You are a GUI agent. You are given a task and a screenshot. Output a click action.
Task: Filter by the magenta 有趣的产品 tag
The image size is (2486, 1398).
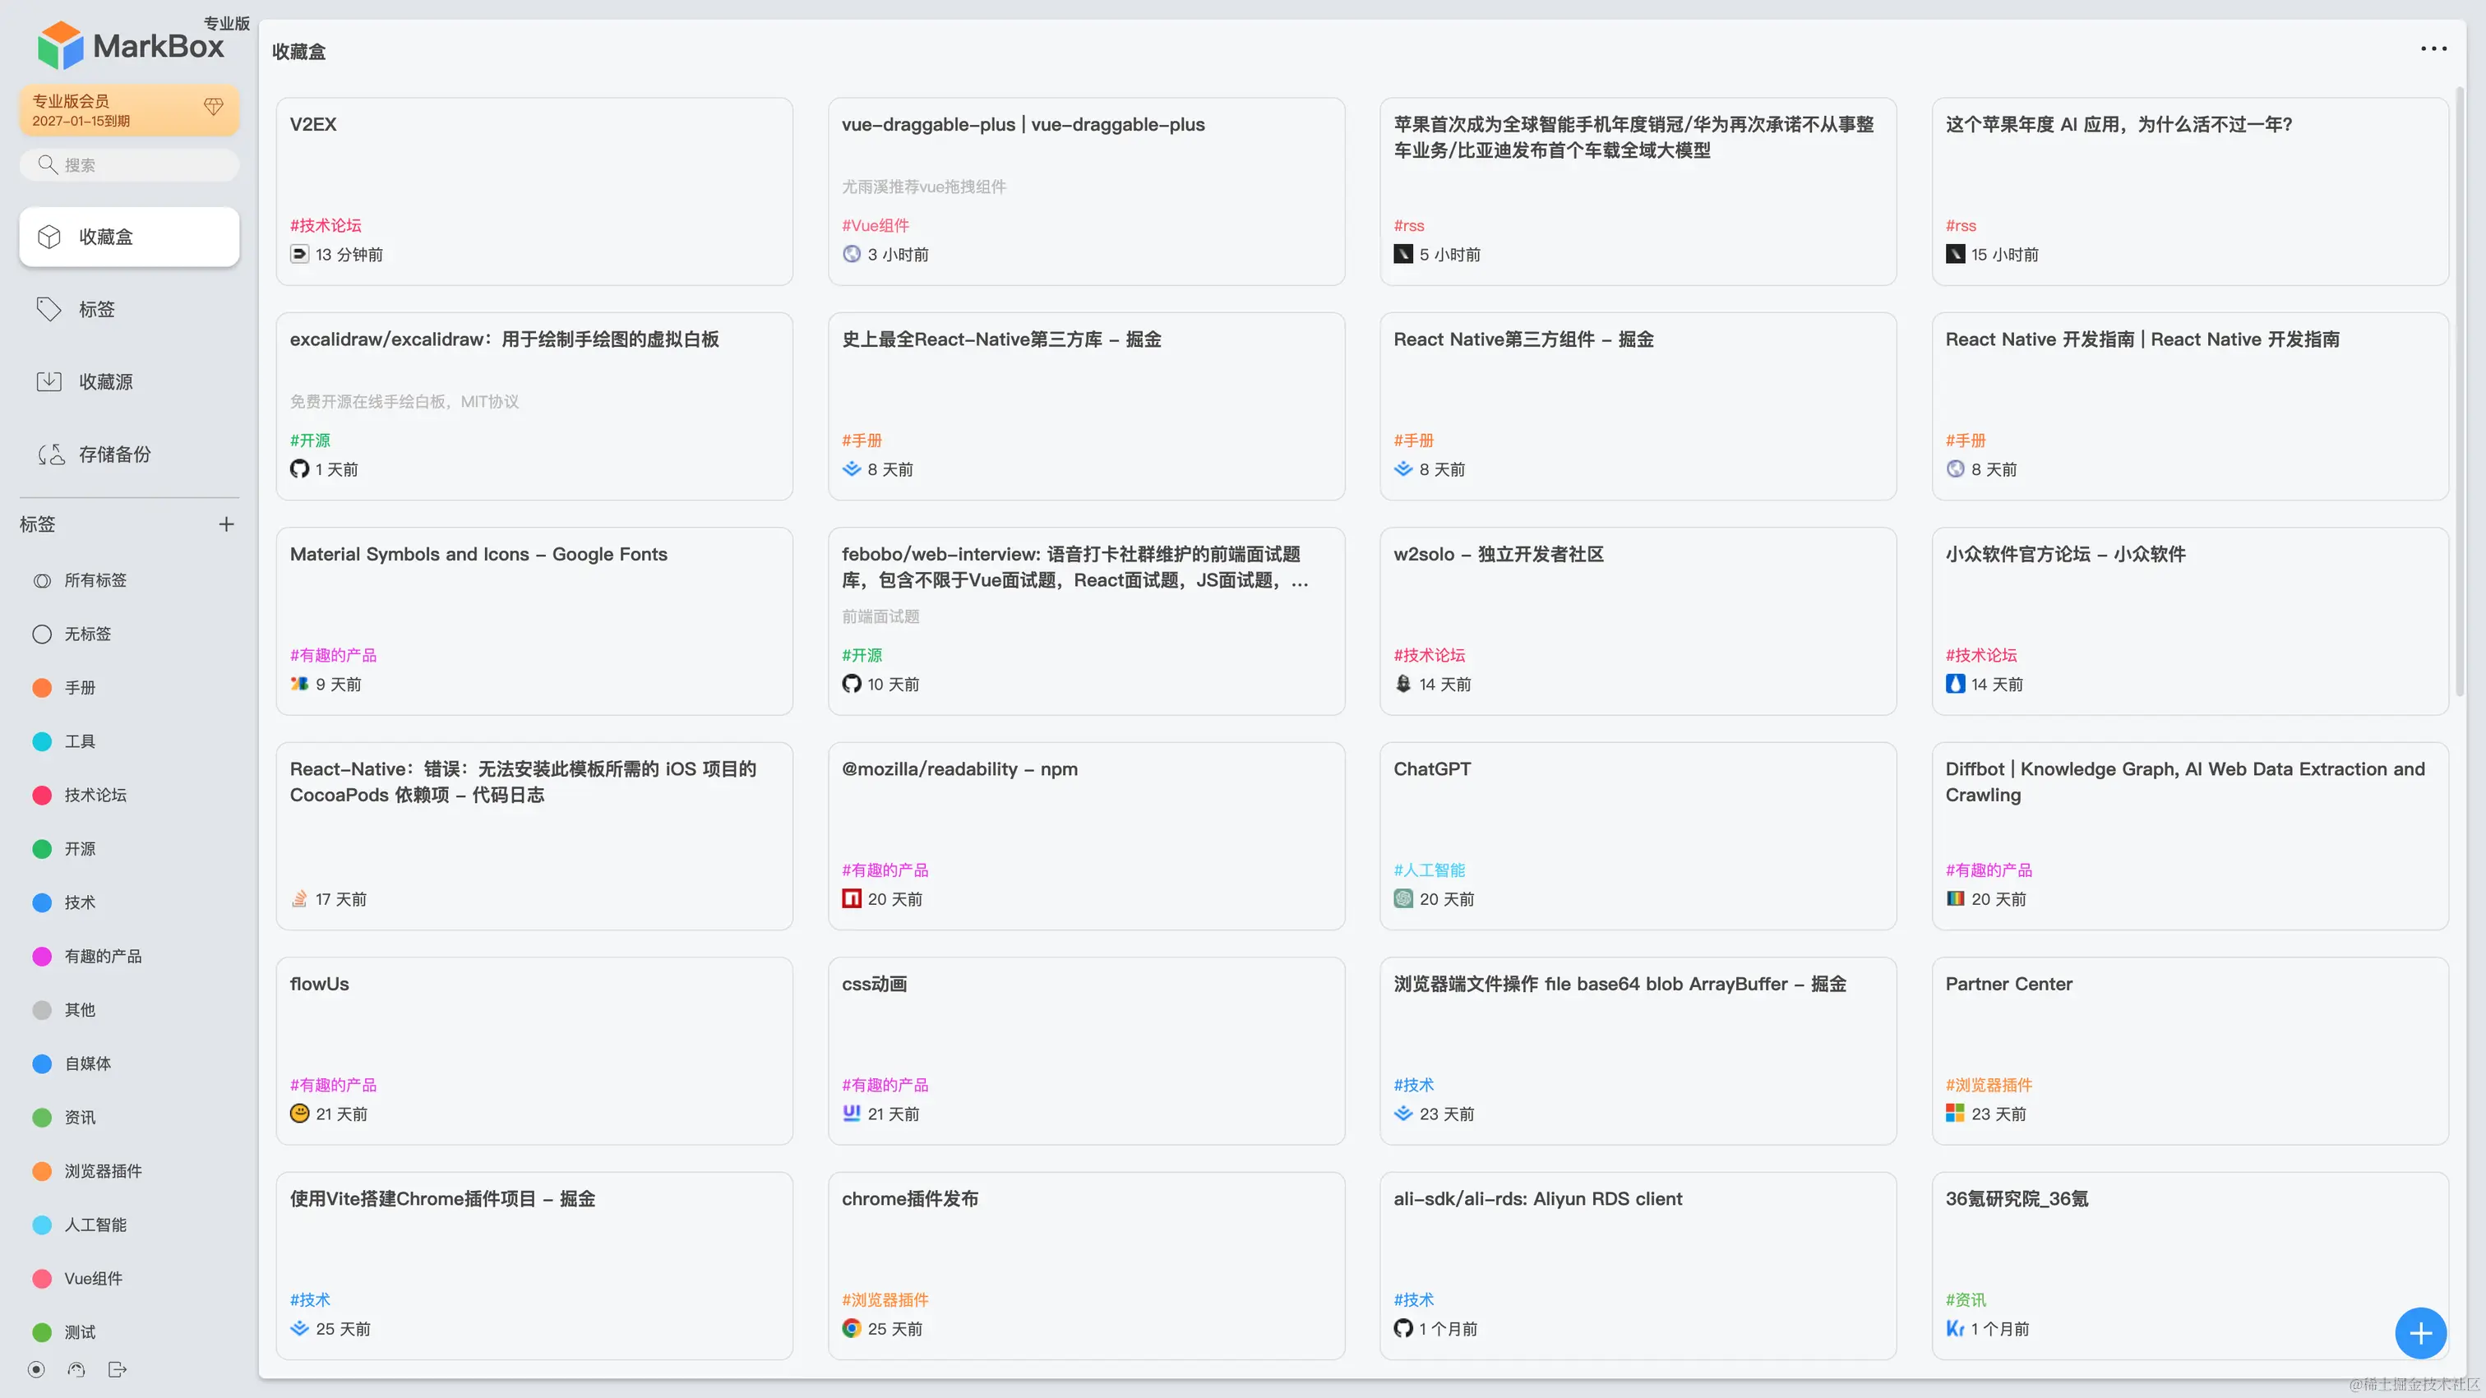pos(102,956)
